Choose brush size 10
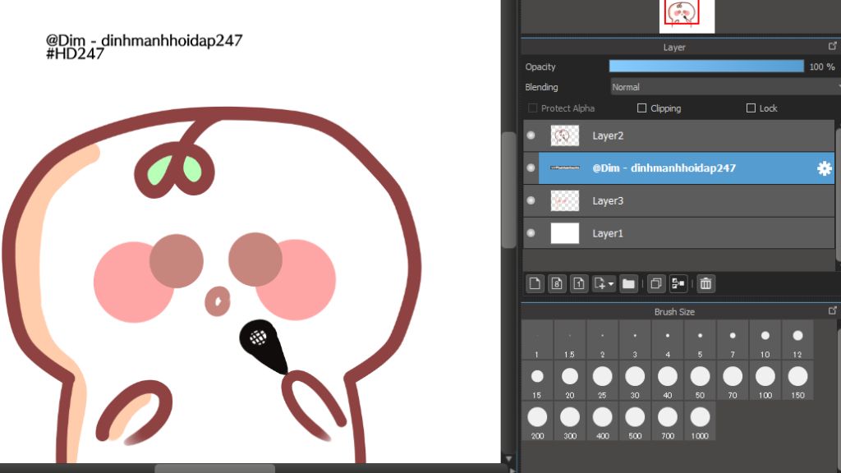Screen dimensions: 841x473 point(765,340)
